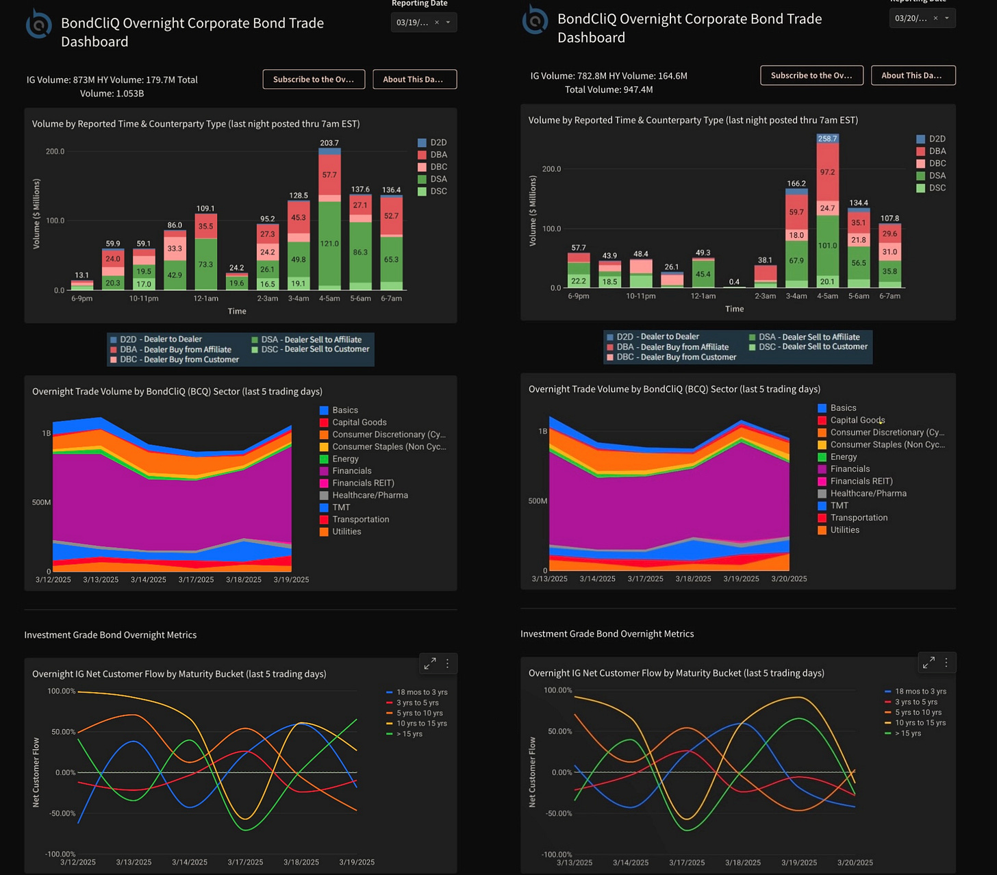Viewport: 997px width, 875px height.
Task: Toggle 18 mos to 3 yrs line, 03/19 chart
Action: click(x=417, y=692)
